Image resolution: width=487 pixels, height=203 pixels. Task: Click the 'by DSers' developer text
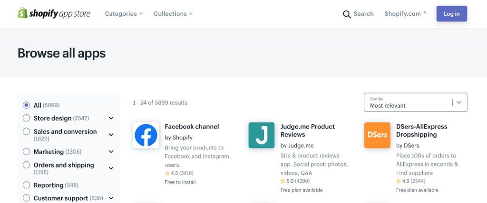(408, 145)
